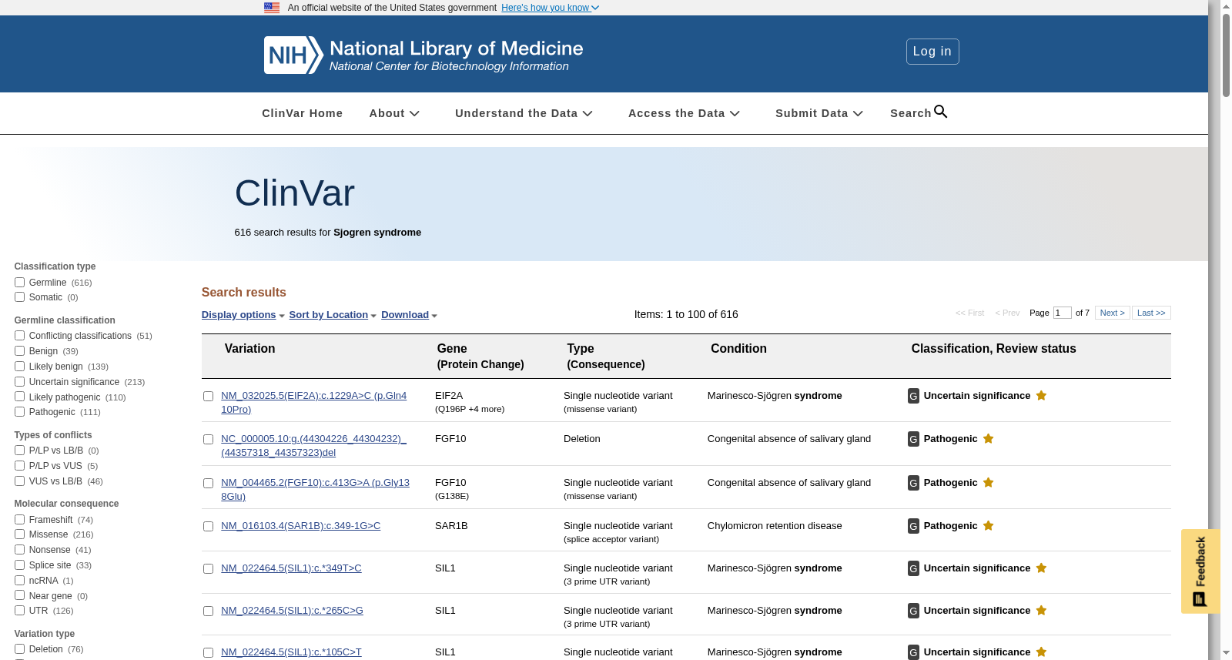Image resolution: width=1232 pixels, height=660 pixels.
Task: Click G badge for FGF10 G138E row
Action: (x=913, y=484)
